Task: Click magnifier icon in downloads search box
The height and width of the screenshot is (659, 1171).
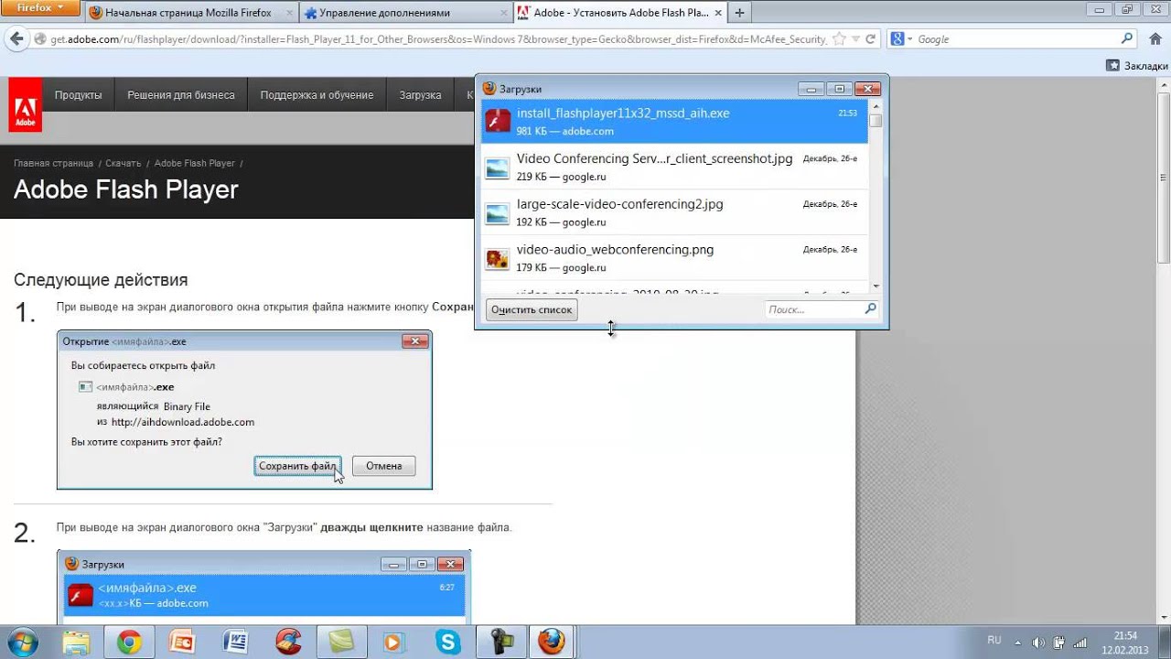Action: 871,309
